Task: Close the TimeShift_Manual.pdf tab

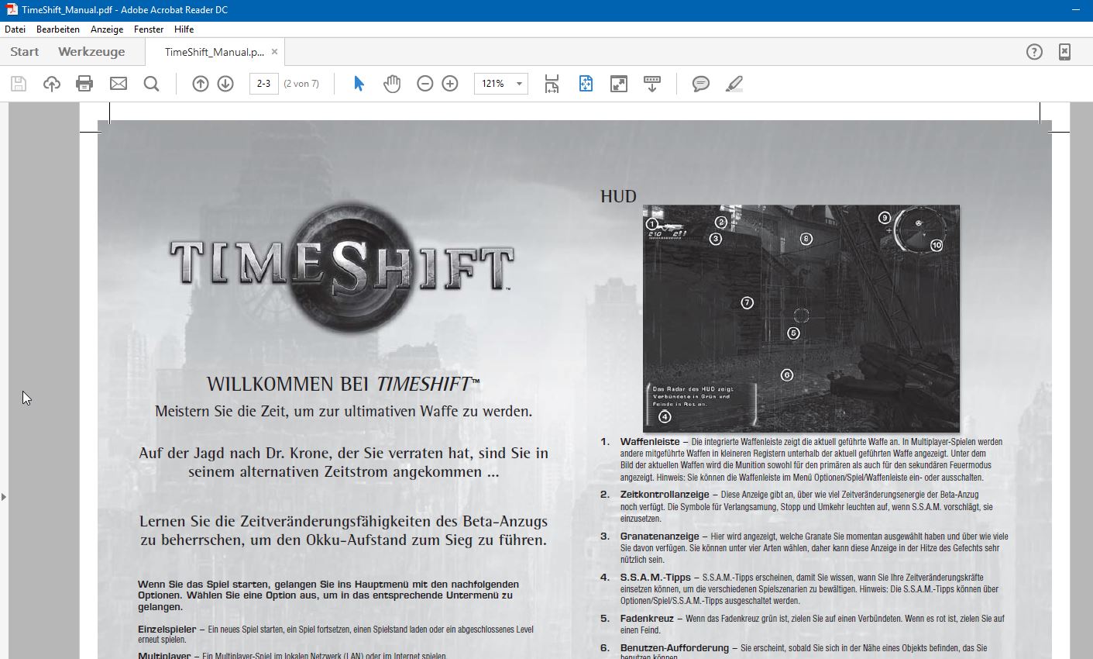Action: tap(274, 52)
